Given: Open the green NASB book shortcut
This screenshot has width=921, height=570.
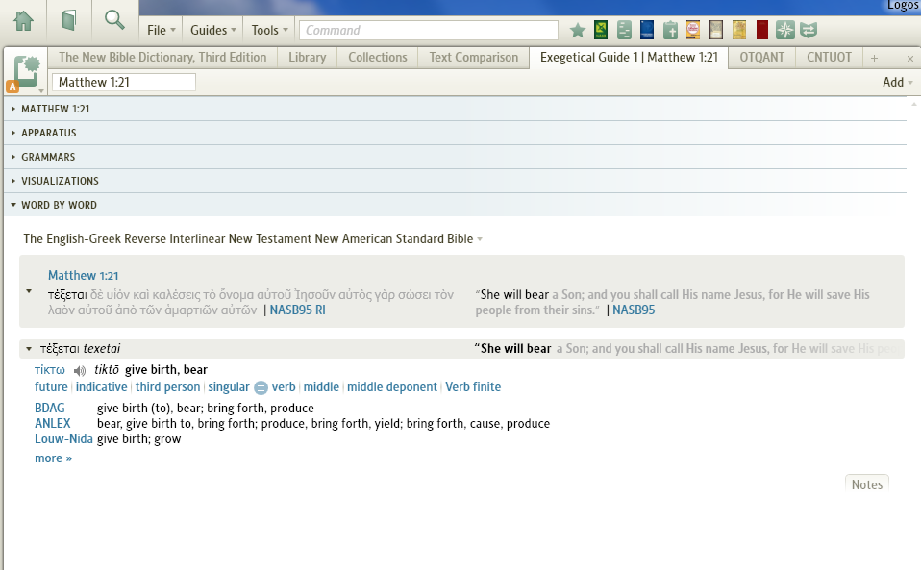Looking at the screenshot, I should (601, 30).
